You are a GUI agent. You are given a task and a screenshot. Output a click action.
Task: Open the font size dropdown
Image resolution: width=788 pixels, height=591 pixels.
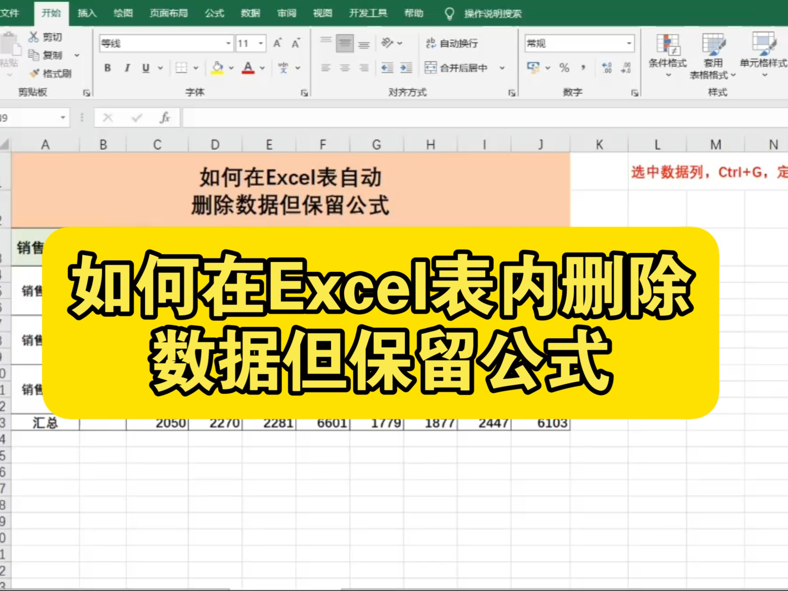[x=261, y=43]
